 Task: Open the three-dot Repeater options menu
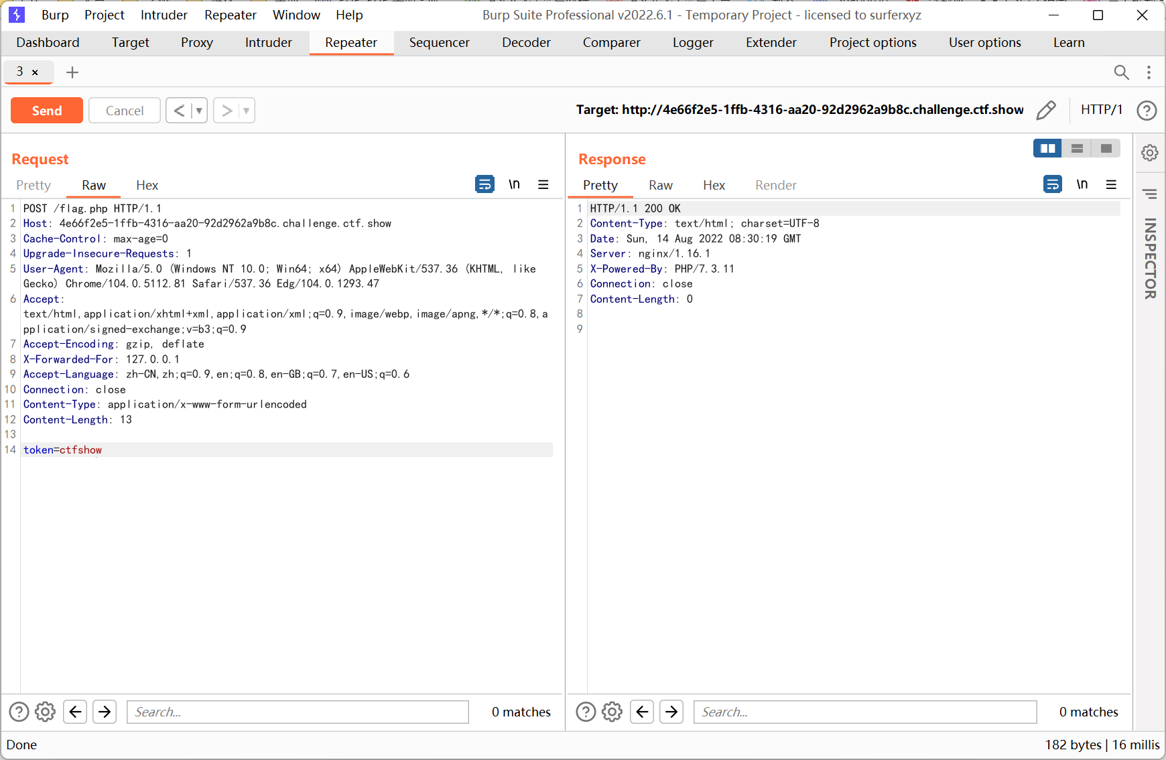(x=1149, y=72)
